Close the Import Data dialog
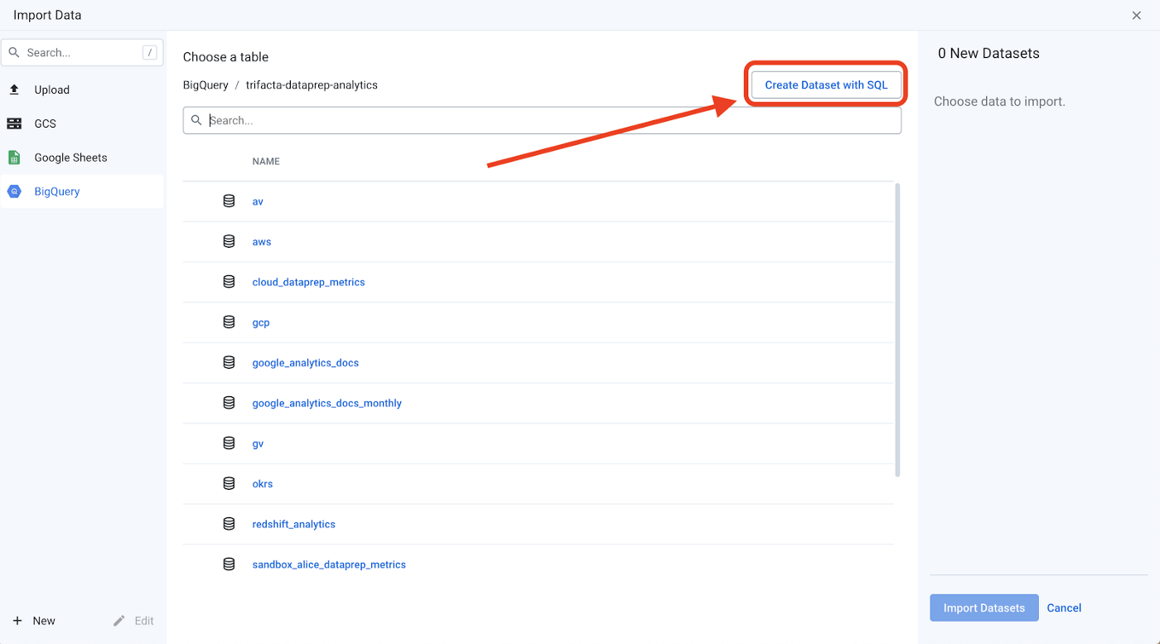The width and height of the screenshot is (1160, 644). [1136, 16]
